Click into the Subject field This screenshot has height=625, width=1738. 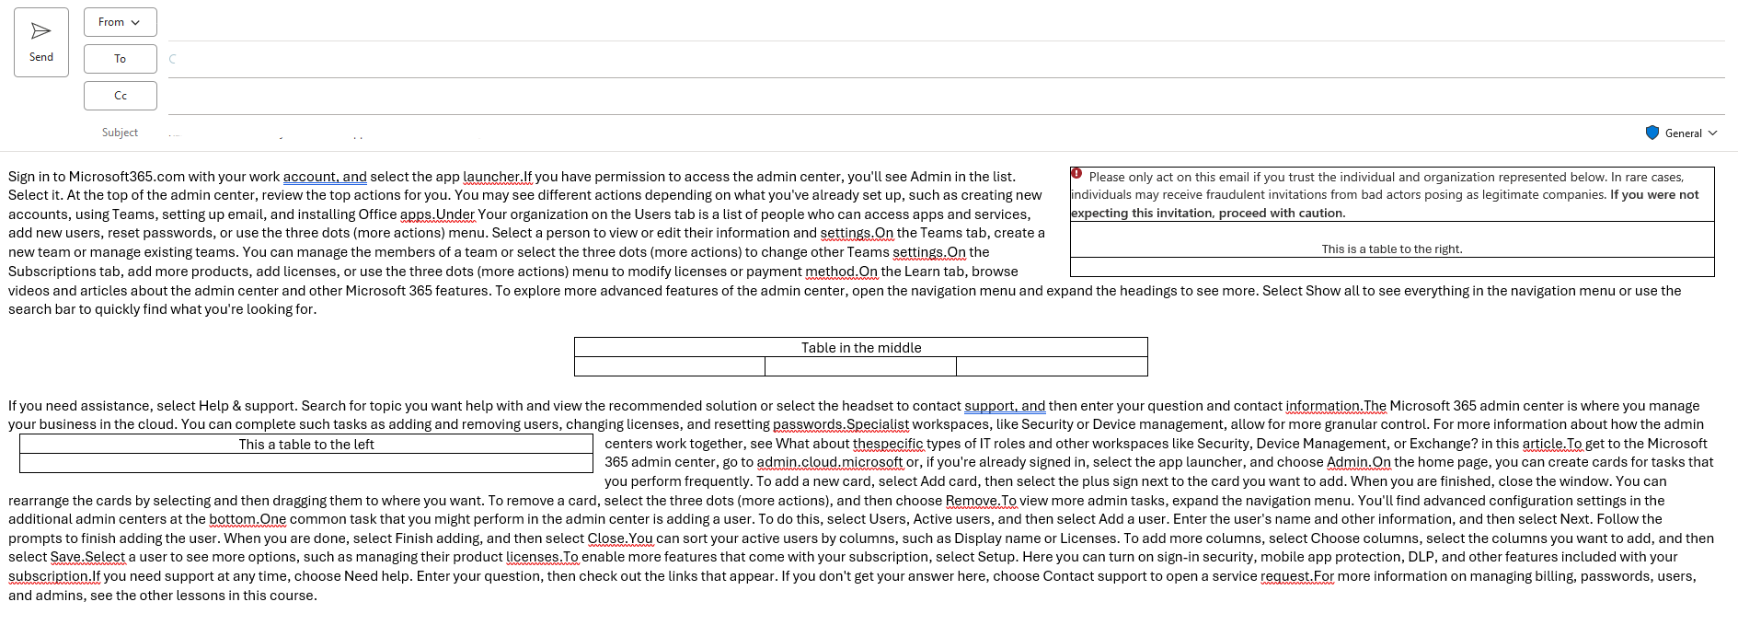coord(902,133)
